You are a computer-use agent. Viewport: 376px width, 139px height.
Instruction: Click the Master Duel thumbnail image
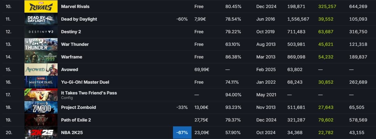(x=41, y=82)
